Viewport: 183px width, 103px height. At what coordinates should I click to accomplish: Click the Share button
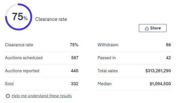(x=152, y=28)
